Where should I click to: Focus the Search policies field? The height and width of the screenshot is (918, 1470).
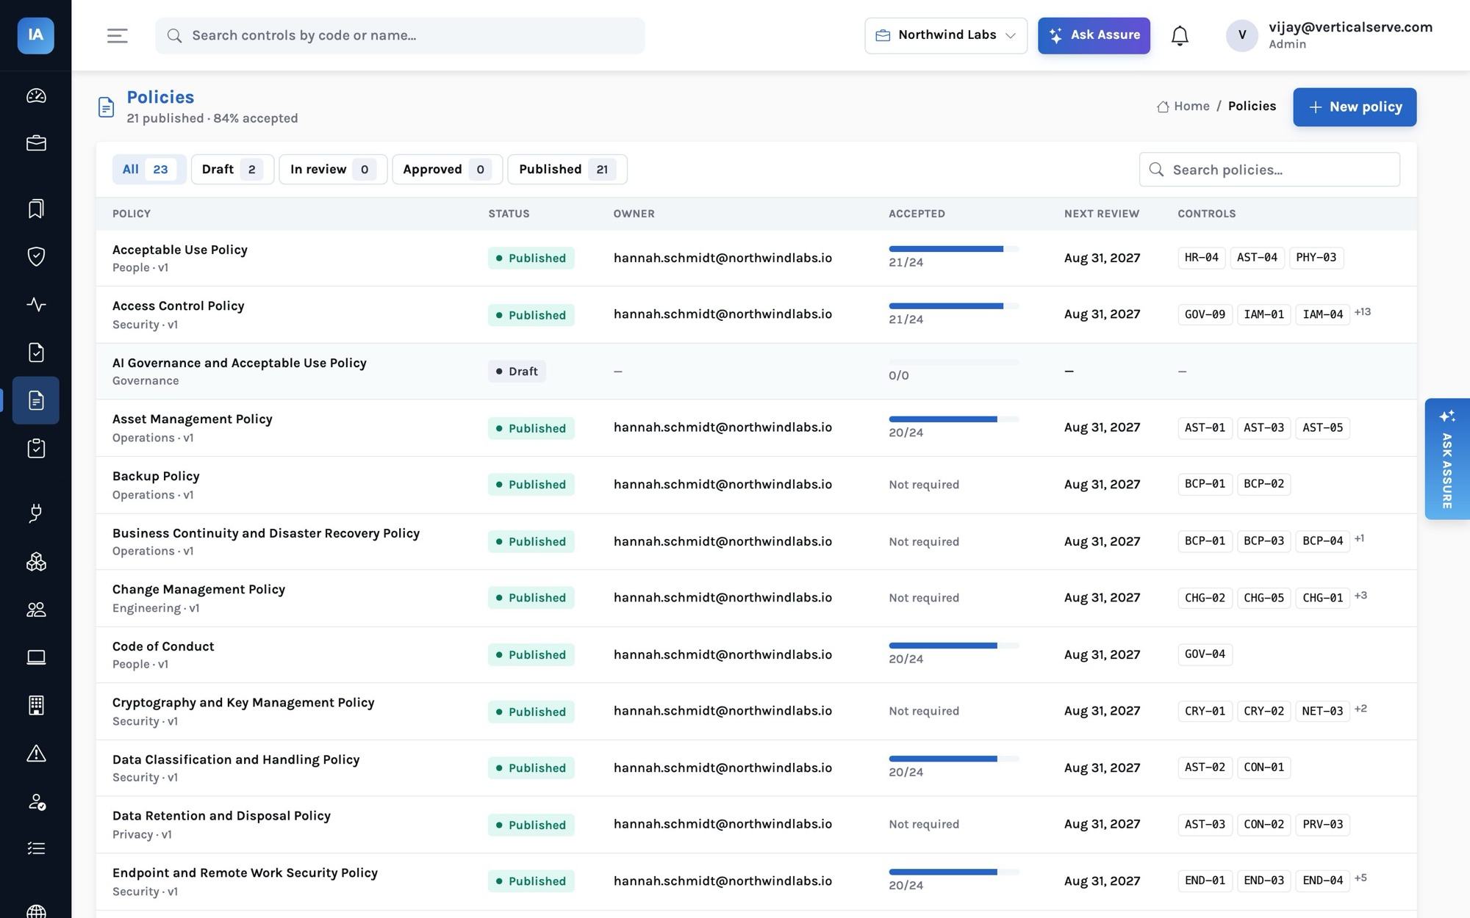coord(1269,170)
